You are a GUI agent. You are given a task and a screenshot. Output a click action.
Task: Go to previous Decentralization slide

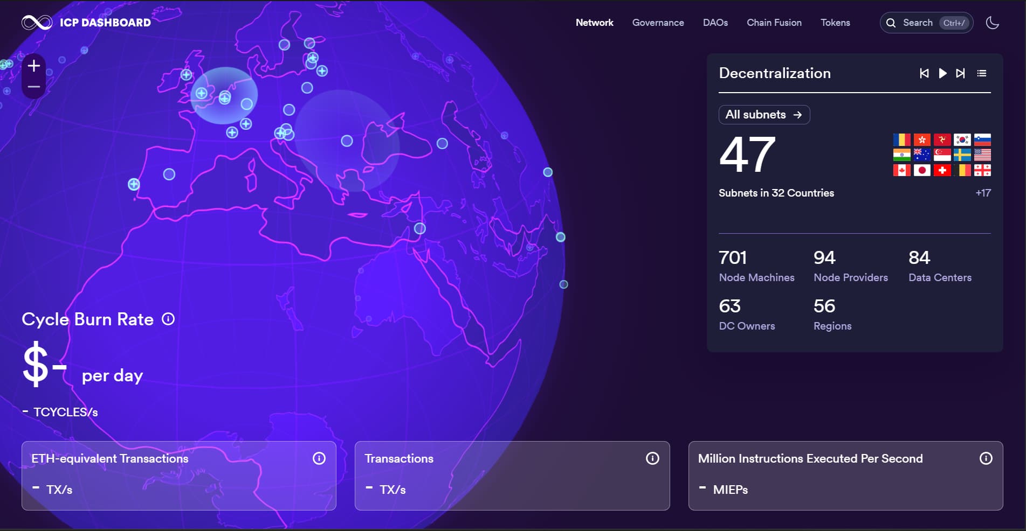(x=924, y=73)
